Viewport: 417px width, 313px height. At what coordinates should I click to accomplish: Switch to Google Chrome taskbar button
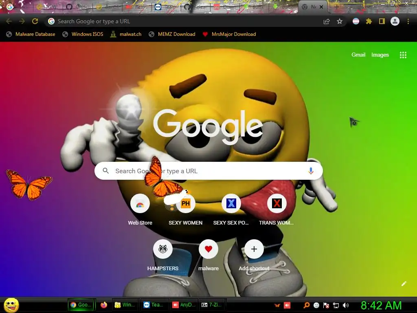pyautogui.click(x=81, y=305)
